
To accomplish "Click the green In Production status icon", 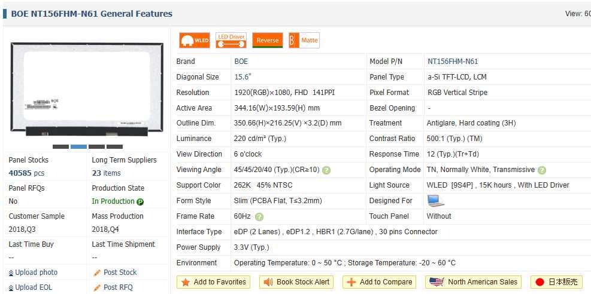I will coord(140,202).
